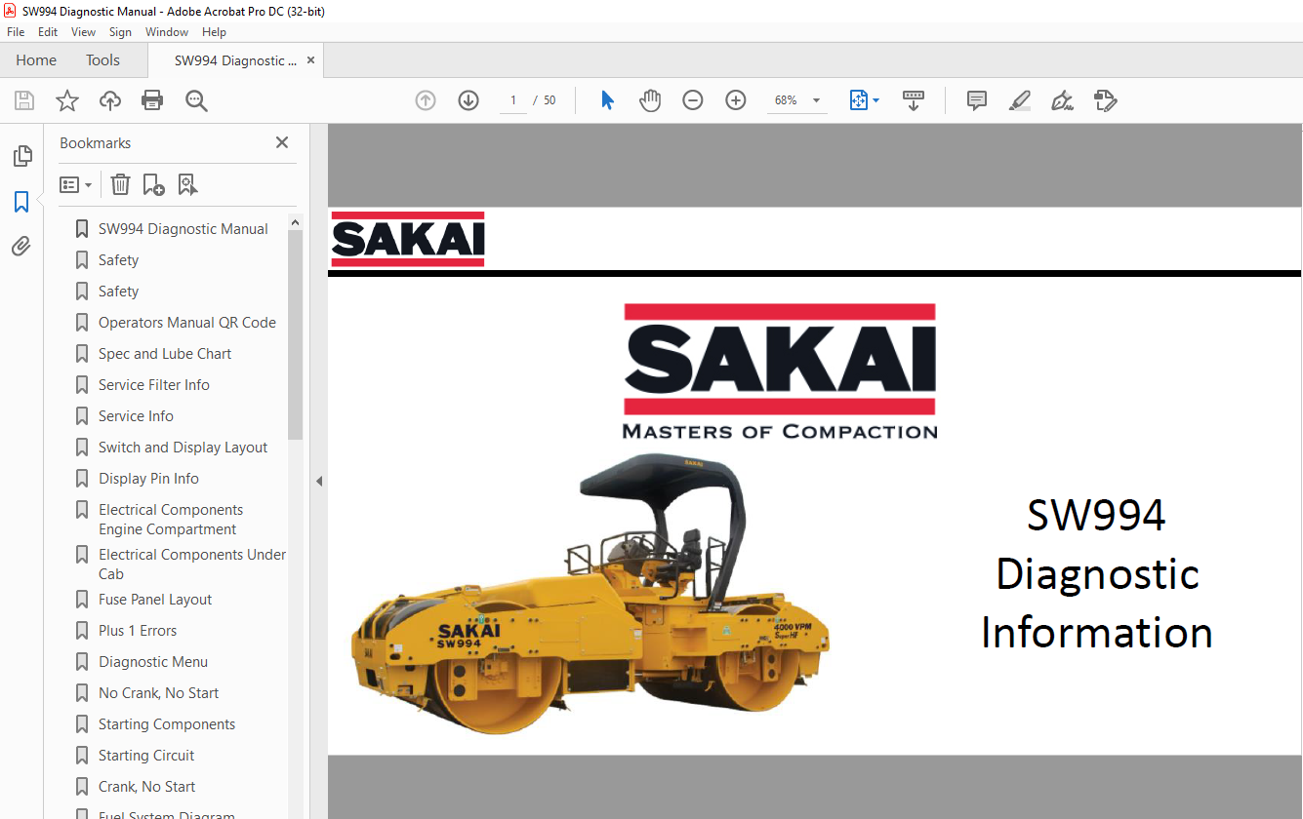Click the bookmarks scrollbar up arrow
1303x819 pixels.
click(x=295, y=222)
